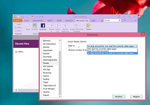The image size is (150, 105).
Task: Select Trust Manager in the settings list
Action: pos(49,89)
